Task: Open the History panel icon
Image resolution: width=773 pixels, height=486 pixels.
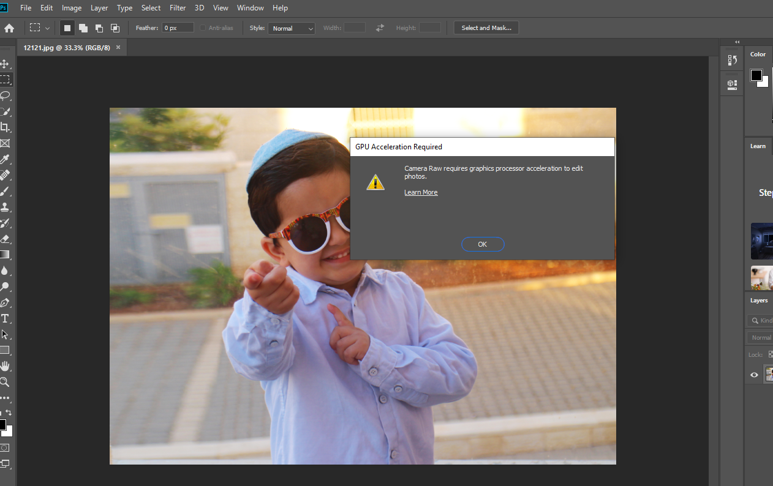Action: click(x=731, y=60)
